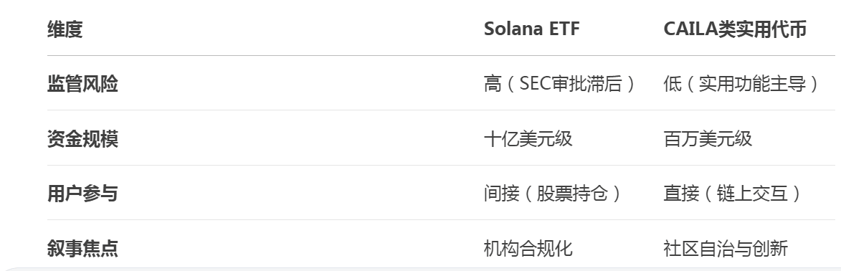Click the 机构合规化 cell
Image resolution: width=841 pixels, height=271 pixels.
click(528, 248)
